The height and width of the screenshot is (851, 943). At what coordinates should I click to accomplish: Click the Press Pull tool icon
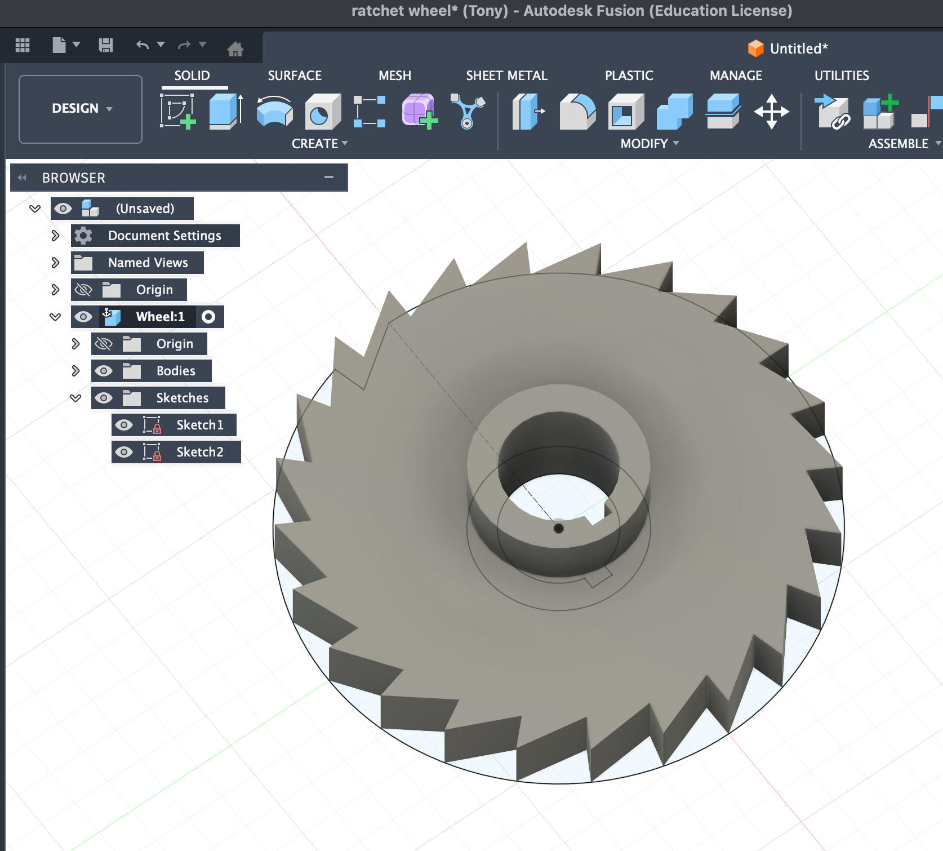tap(528, 111)
